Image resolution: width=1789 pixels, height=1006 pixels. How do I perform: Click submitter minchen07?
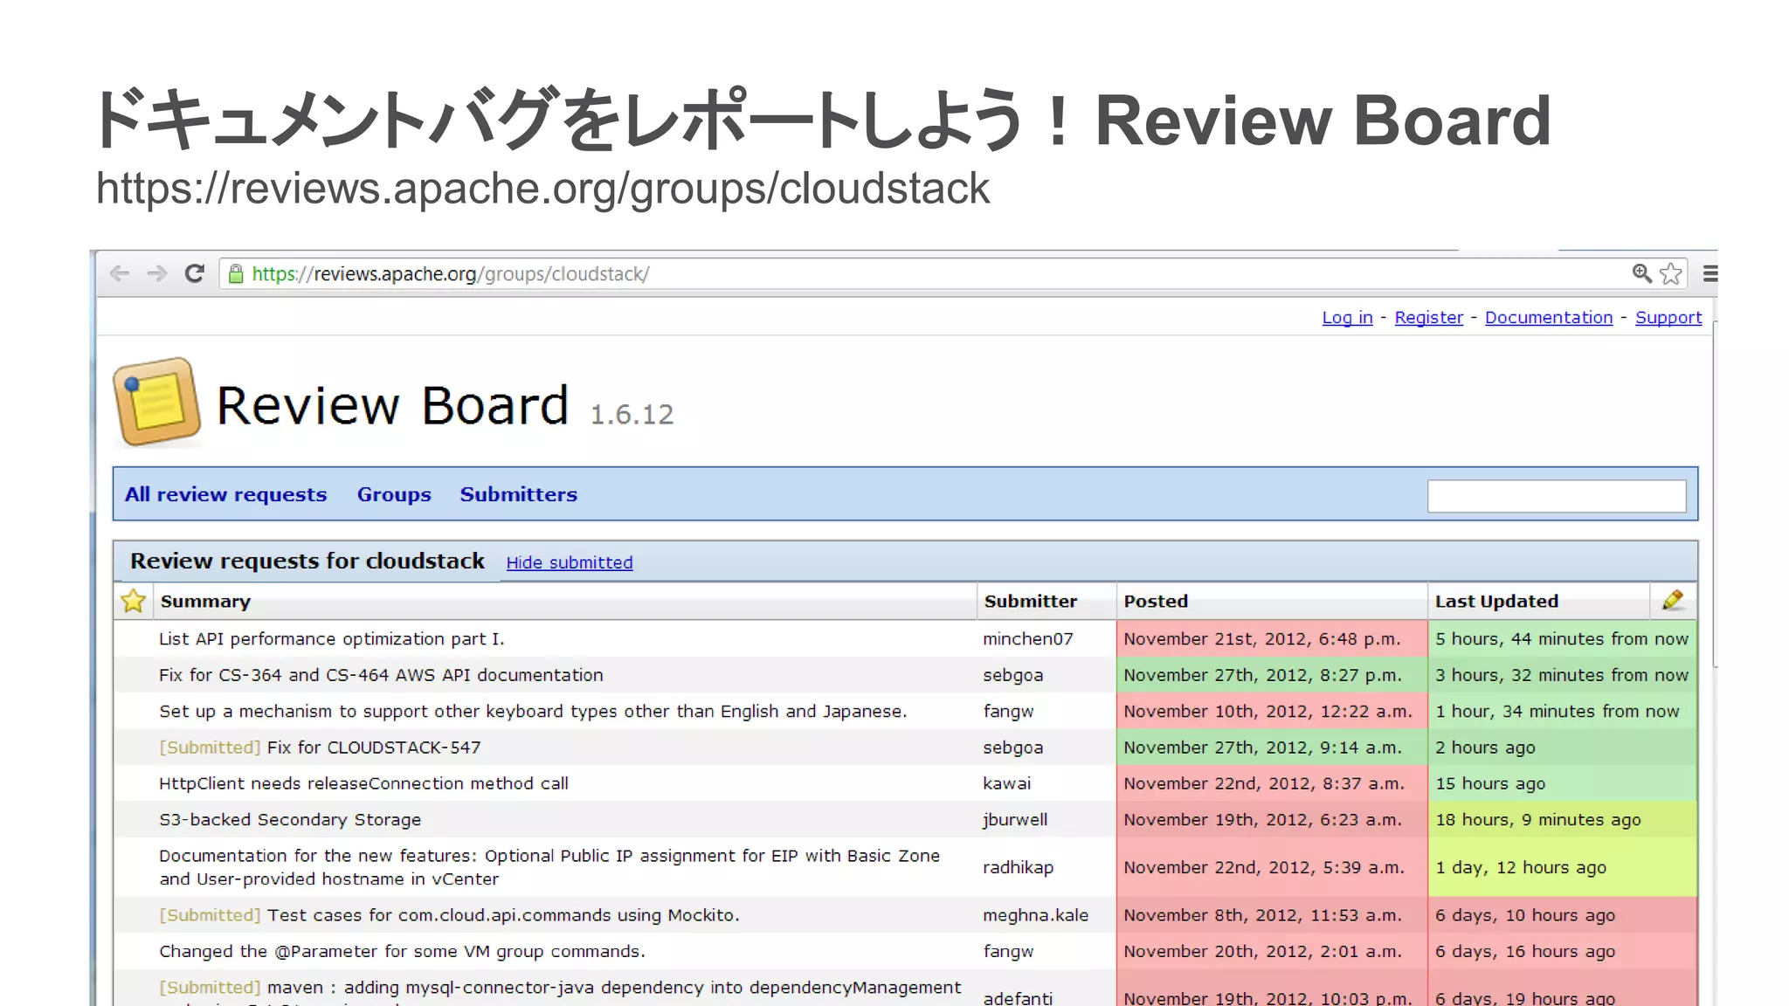[x=1027, y=639]
